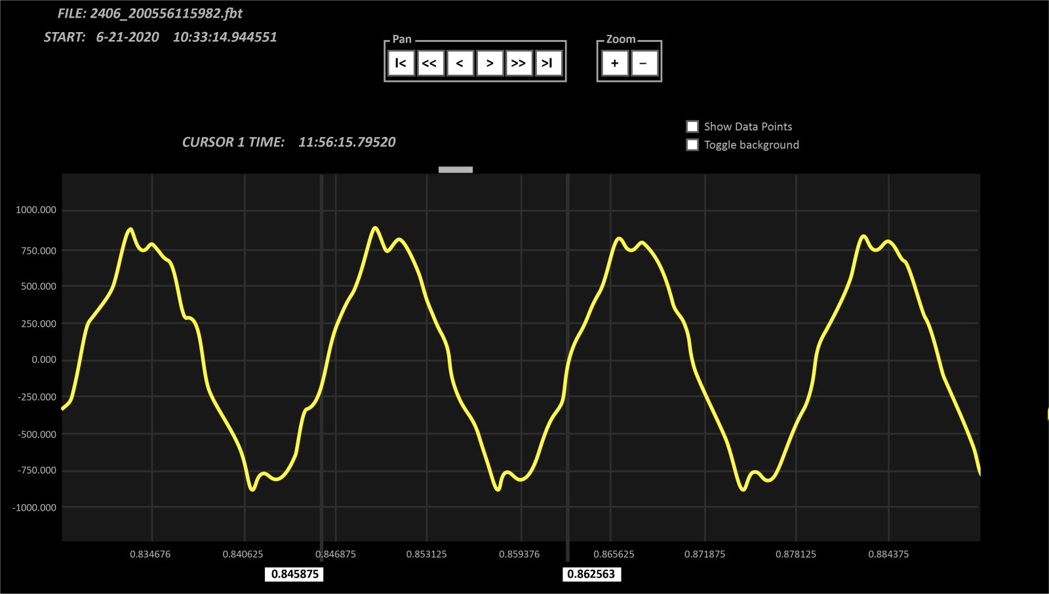Click the y-axis label -500.000
1049x594 pixels.
[x=37, y=435]
